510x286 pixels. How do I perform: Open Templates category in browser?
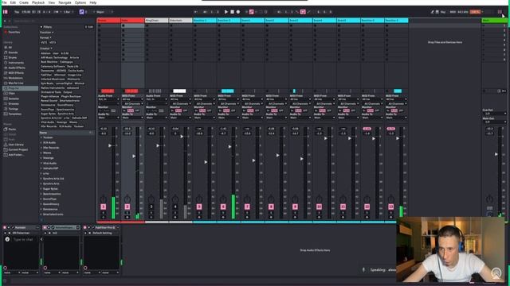point(14,114)
